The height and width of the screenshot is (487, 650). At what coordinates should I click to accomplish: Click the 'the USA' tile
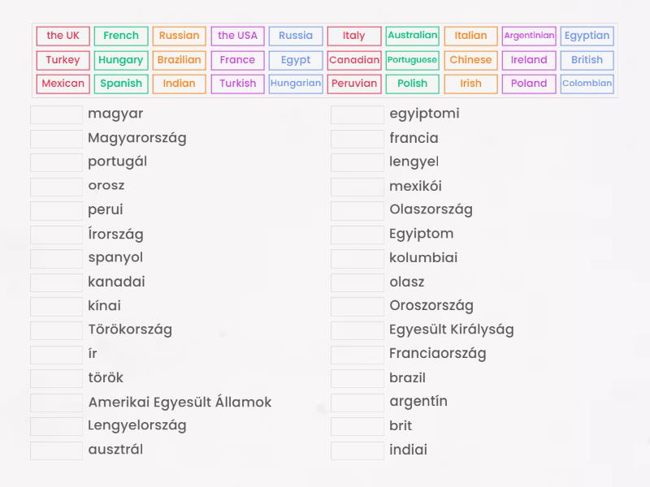click(237, 36)
